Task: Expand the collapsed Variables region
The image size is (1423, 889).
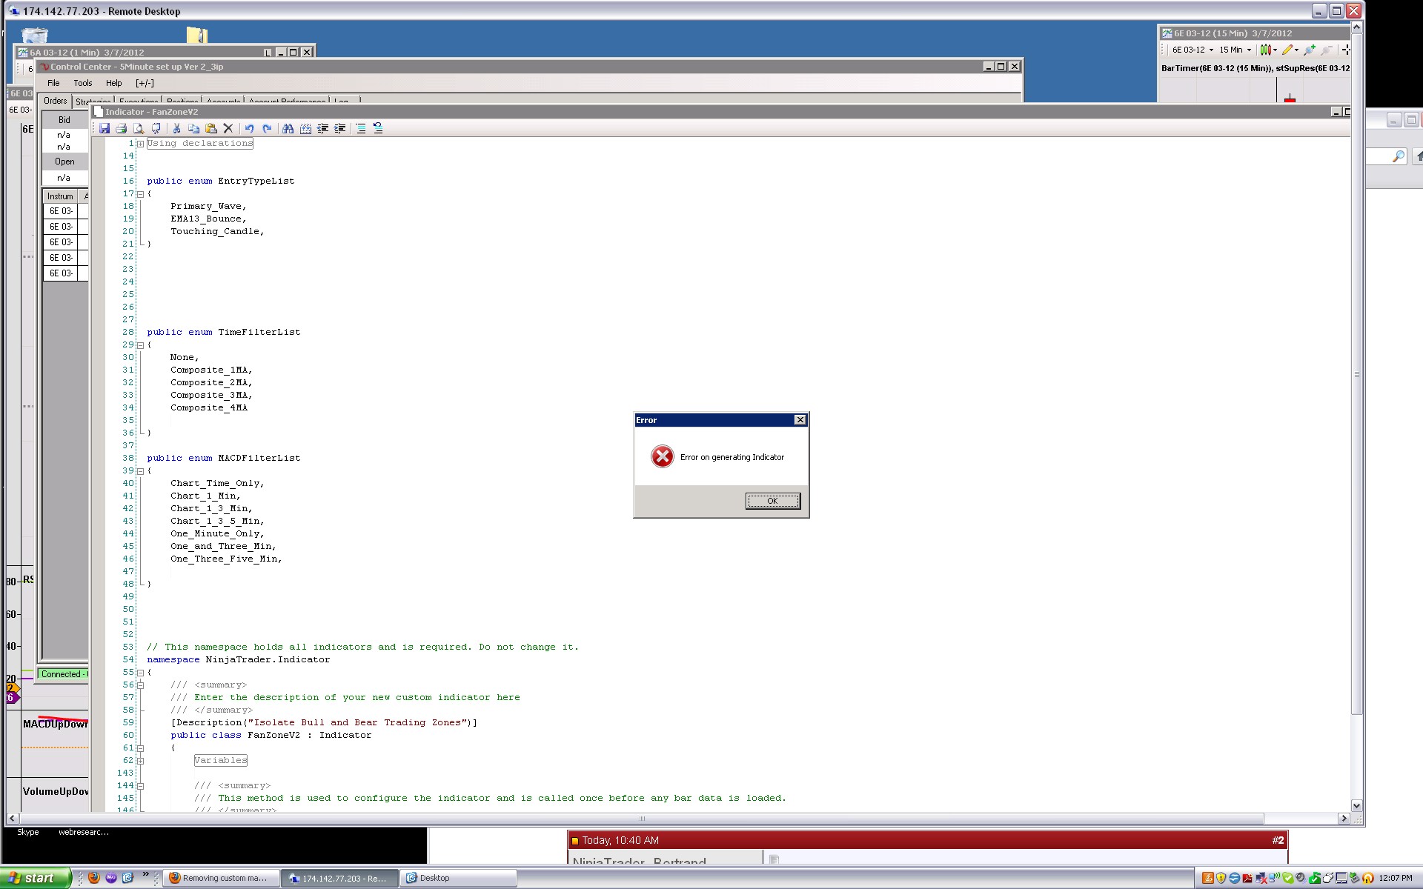Action: pos(140,761)
